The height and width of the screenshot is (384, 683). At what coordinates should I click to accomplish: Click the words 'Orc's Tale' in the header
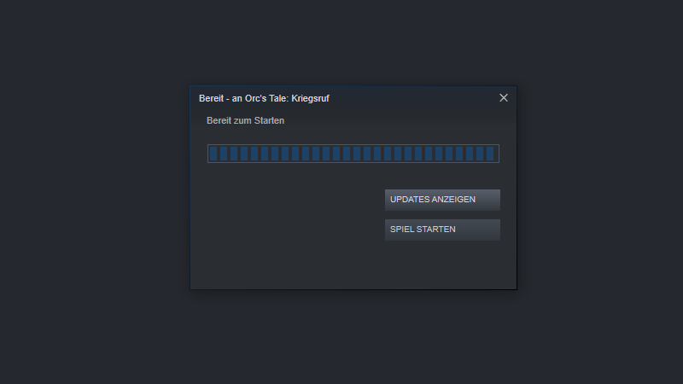[265, 98]
